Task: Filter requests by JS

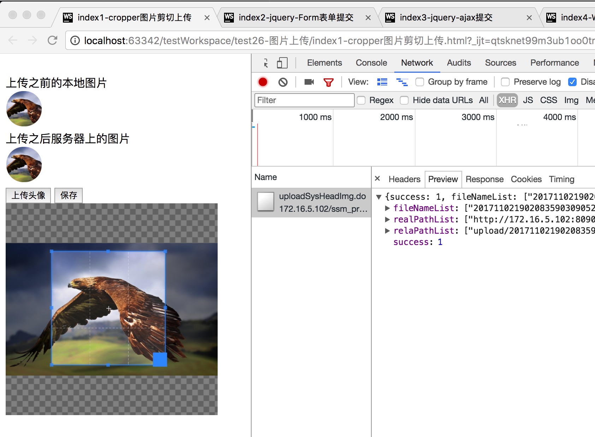Action: (528, 100)
